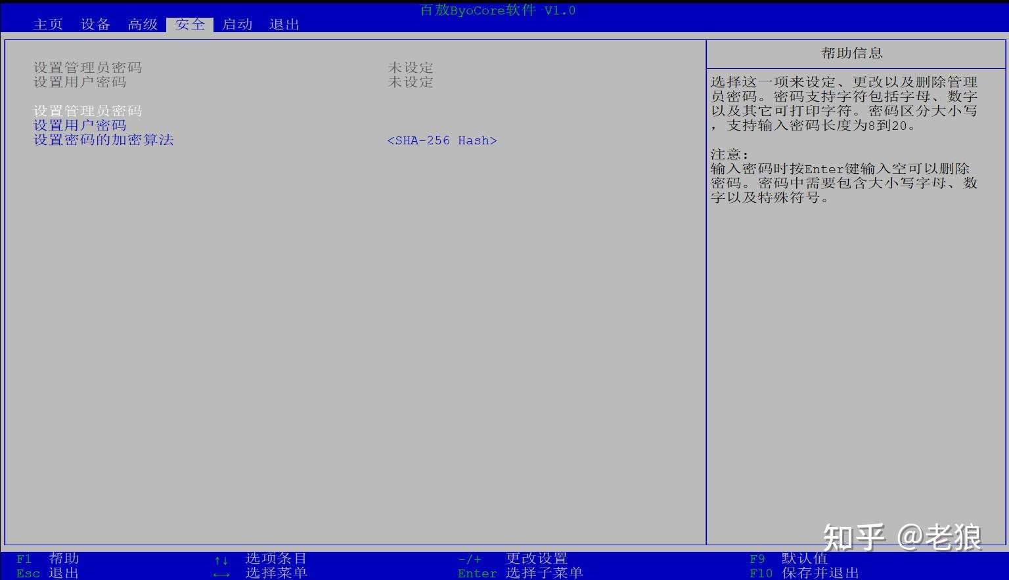选择设置管理员密码选项
The height and width of the screenshot is (580, 1009).
87,110
